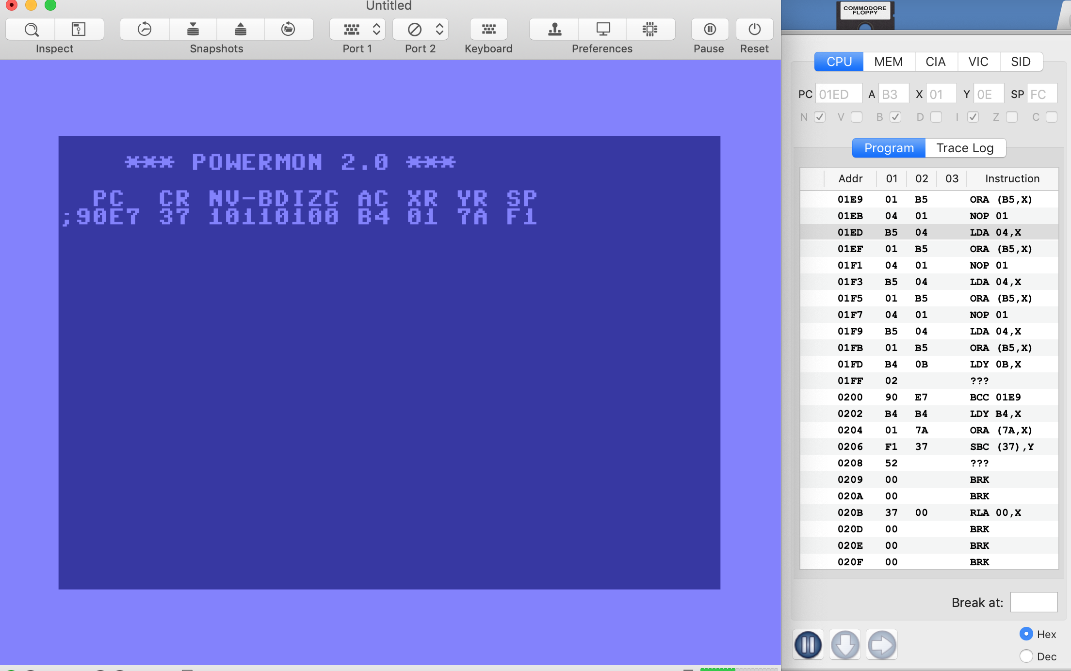Open the inspector with the magnifier icon
This screenshot has height=671, width=1071.
[31, 29]
